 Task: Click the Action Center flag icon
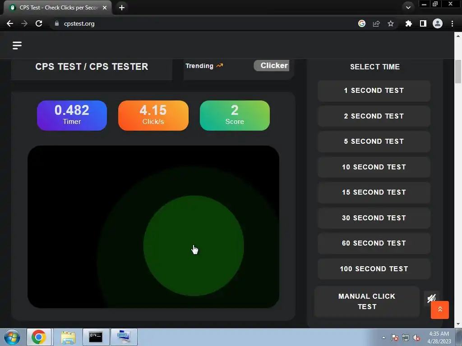[x=395, y=338]
